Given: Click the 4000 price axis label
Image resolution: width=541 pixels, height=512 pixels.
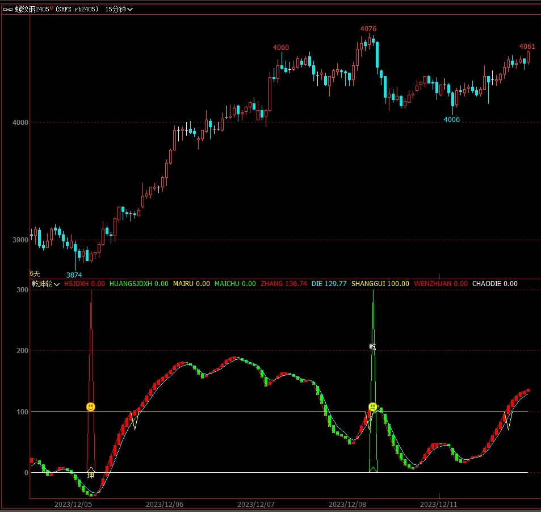Looking at the screenshot, I should (x=20, y=122).
